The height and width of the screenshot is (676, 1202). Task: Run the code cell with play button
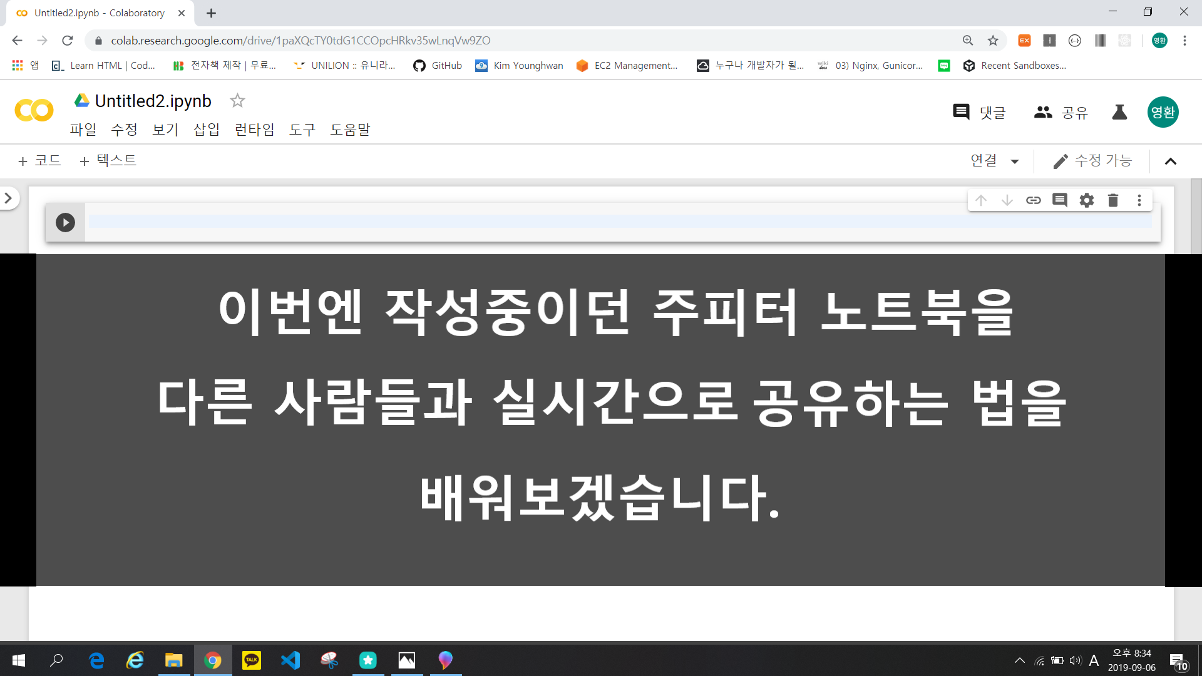point(65,222)
